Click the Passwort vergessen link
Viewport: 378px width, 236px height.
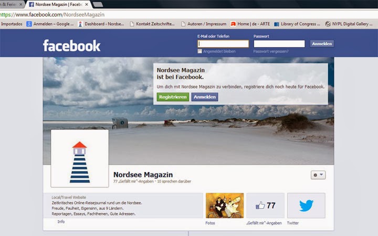[271, 51]
